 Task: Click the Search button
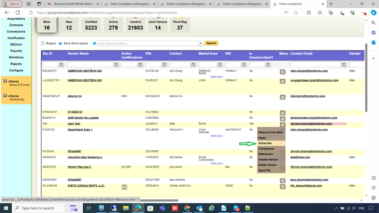click(x=211, y=43)
